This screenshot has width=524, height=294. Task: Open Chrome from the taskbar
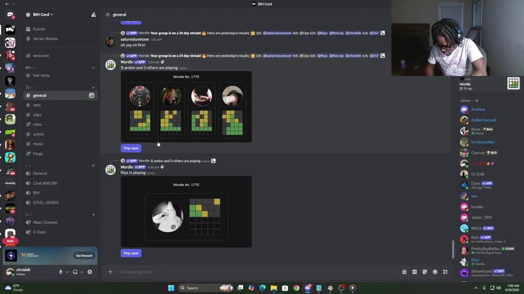[x=296, y=288]
